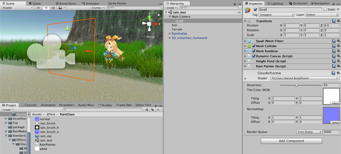341x154 pixels.
Task: Switch to the Asset Store tab
Action: tap(66, 3)
